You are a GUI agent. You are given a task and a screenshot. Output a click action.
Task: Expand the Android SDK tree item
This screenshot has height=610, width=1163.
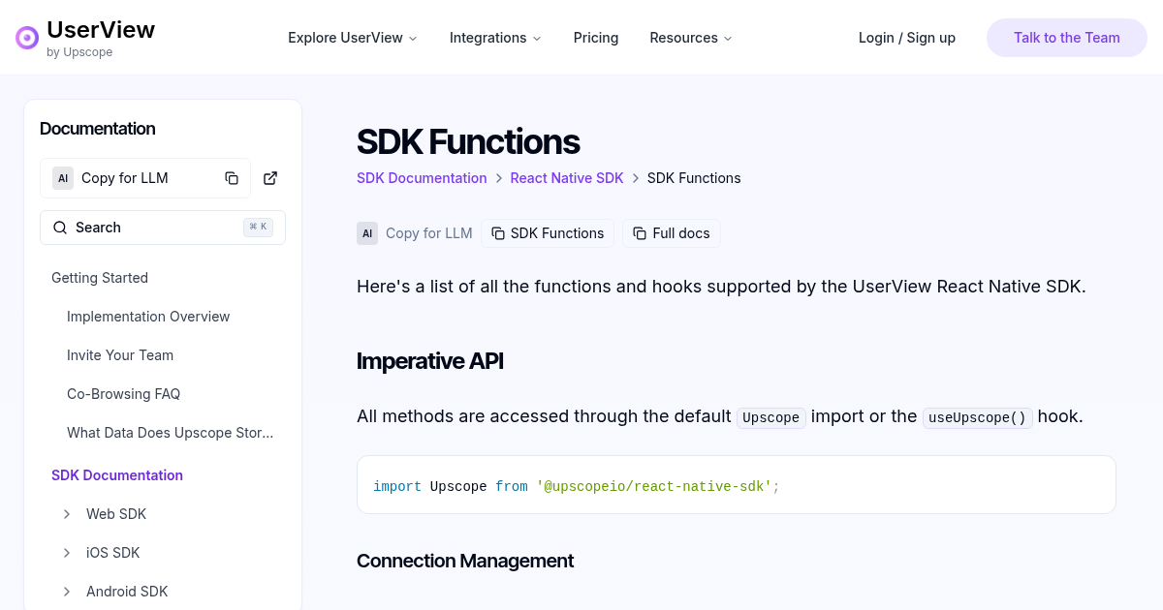coord(67,592)
